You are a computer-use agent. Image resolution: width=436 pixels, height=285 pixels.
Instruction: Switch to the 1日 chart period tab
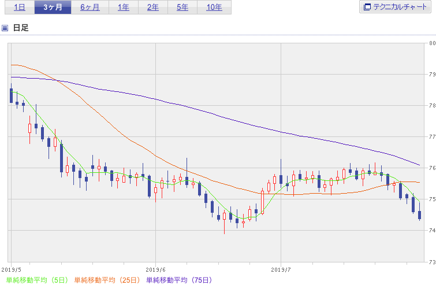[x=20, y=8]
